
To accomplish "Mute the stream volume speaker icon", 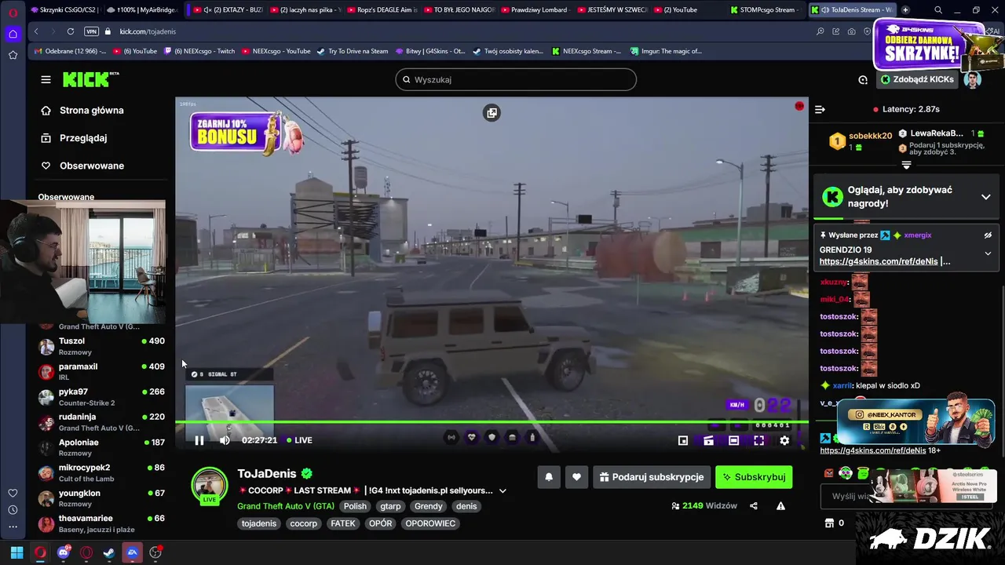I will pos(225,440).
